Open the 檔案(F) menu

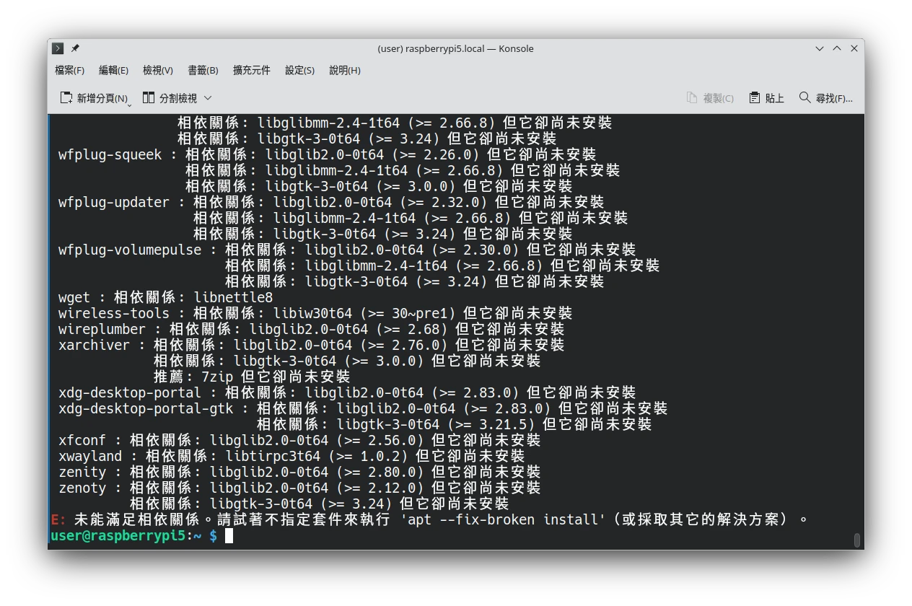tap(69, 71)
